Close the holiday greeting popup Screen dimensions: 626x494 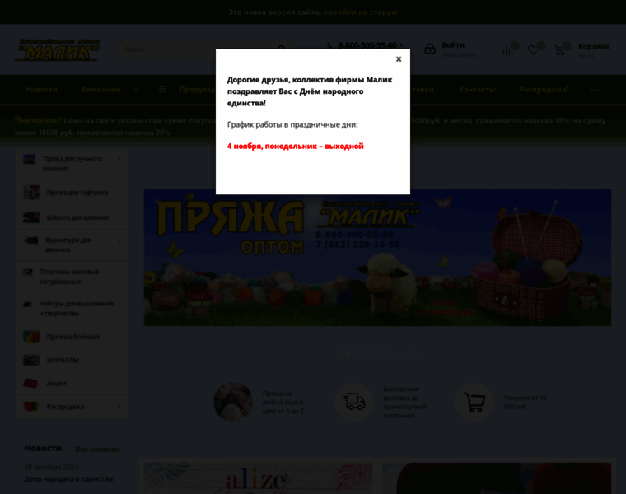398,59
